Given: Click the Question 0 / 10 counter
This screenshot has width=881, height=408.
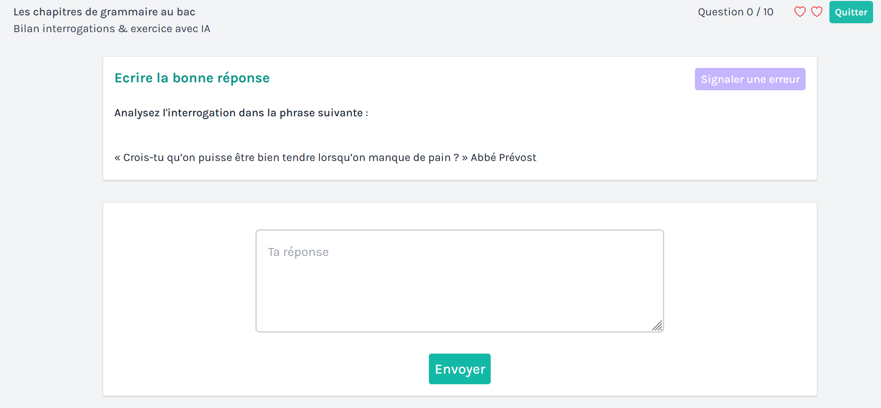Looking at the screenshot, I should pos(735,12).
